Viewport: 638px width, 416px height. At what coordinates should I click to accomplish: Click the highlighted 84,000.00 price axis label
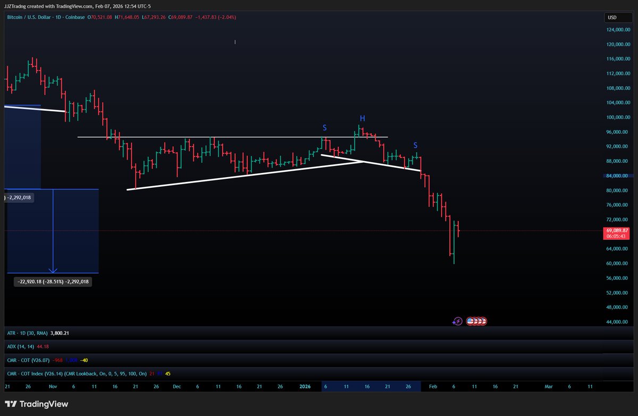tap(618, 176)
